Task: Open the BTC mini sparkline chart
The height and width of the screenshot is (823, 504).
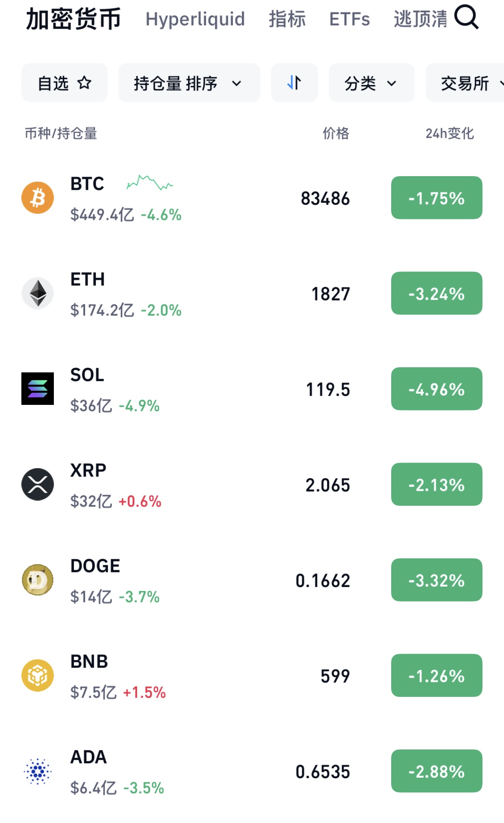Action: [x=150, y=183]
